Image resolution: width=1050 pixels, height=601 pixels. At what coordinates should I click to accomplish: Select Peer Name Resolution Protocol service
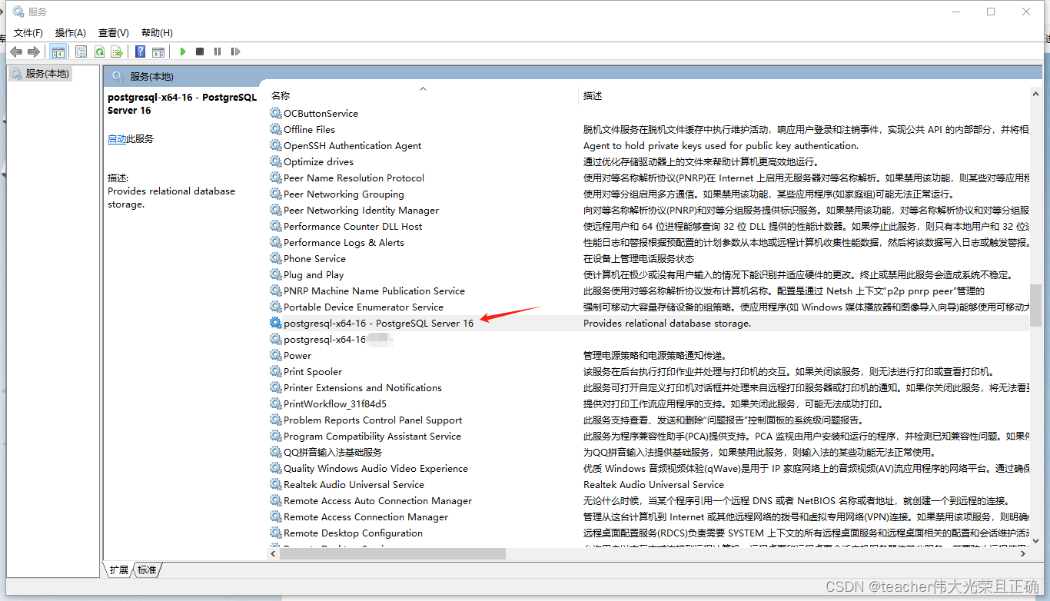354,178
